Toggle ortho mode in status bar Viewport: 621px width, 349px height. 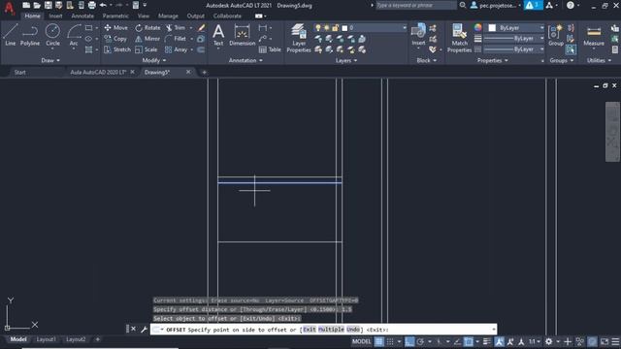click(409, 341)
